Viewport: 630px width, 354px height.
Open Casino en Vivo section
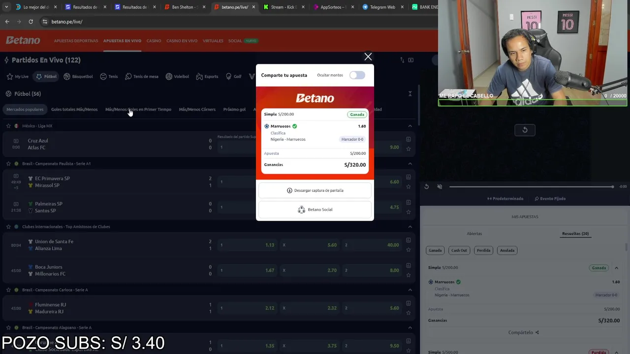[182, 41]
